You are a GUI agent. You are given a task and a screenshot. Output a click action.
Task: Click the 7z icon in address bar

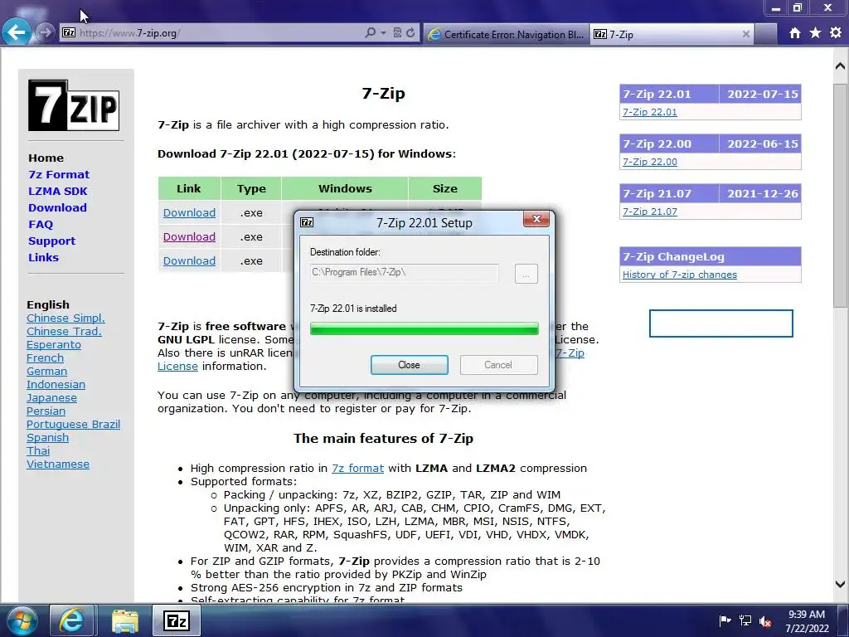click(69, 32)
